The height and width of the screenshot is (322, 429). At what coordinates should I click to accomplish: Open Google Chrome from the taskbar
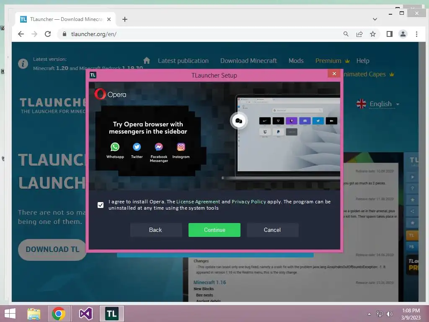pos(58,314)
